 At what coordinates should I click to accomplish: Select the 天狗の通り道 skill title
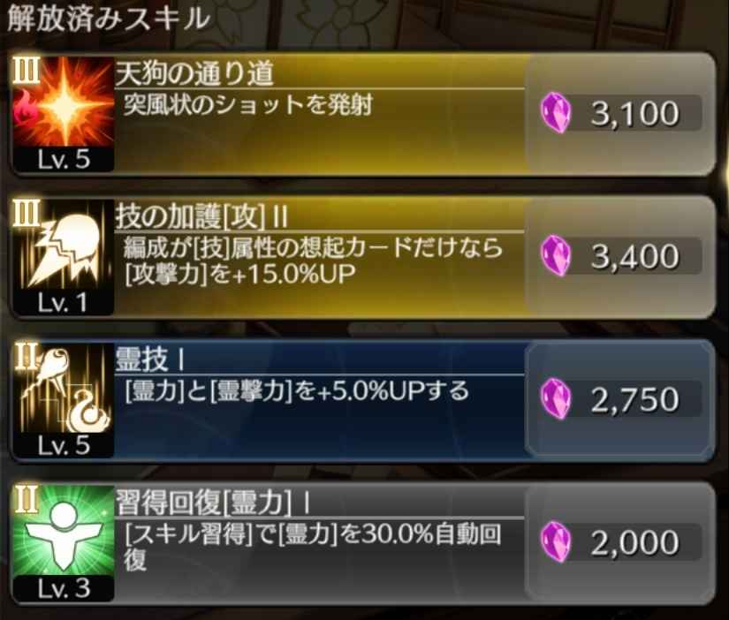pyautogui.click(x=194, y=73)
